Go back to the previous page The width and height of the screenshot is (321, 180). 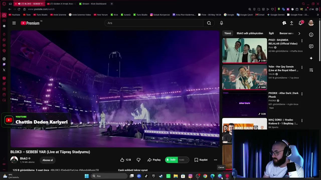tap(10, 9)
